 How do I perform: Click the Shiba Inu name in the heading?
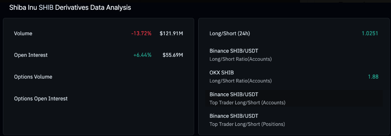[x=23, y=8]
